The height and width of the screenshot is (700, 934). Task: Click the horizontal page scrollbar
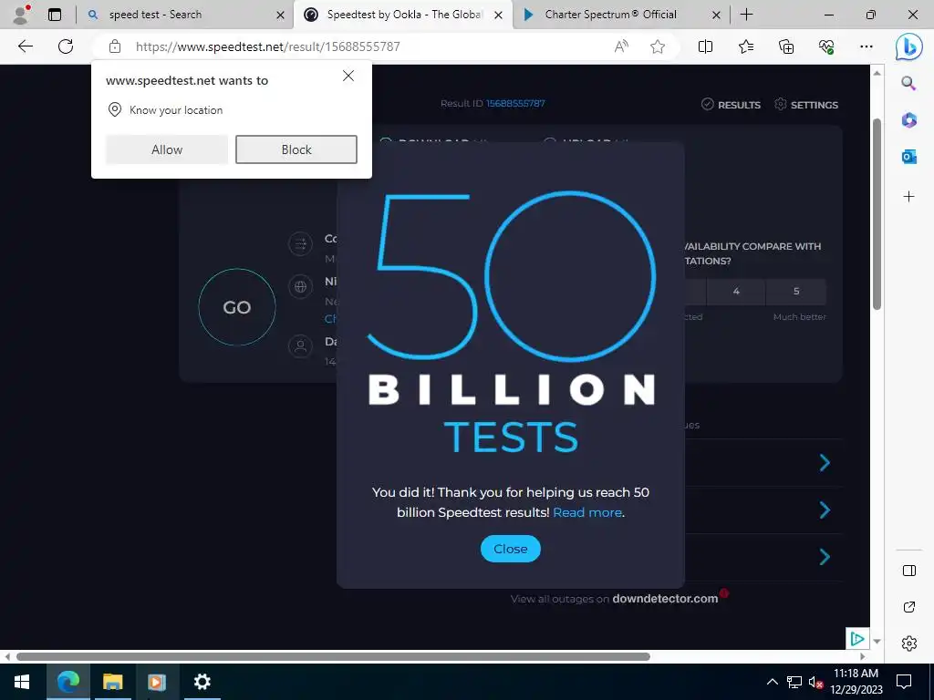pos(334,656)
